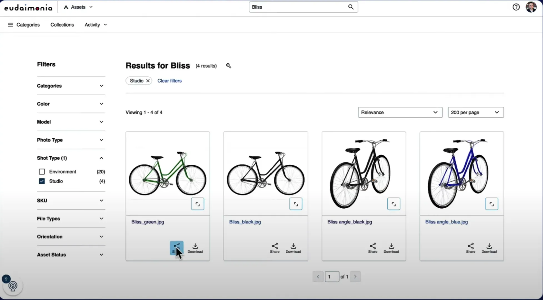Click the Bliss_black.jpg bike thumbnail
Image resolution: width=543 pixels, height=300 pixels.
click(x=266, y=173)
